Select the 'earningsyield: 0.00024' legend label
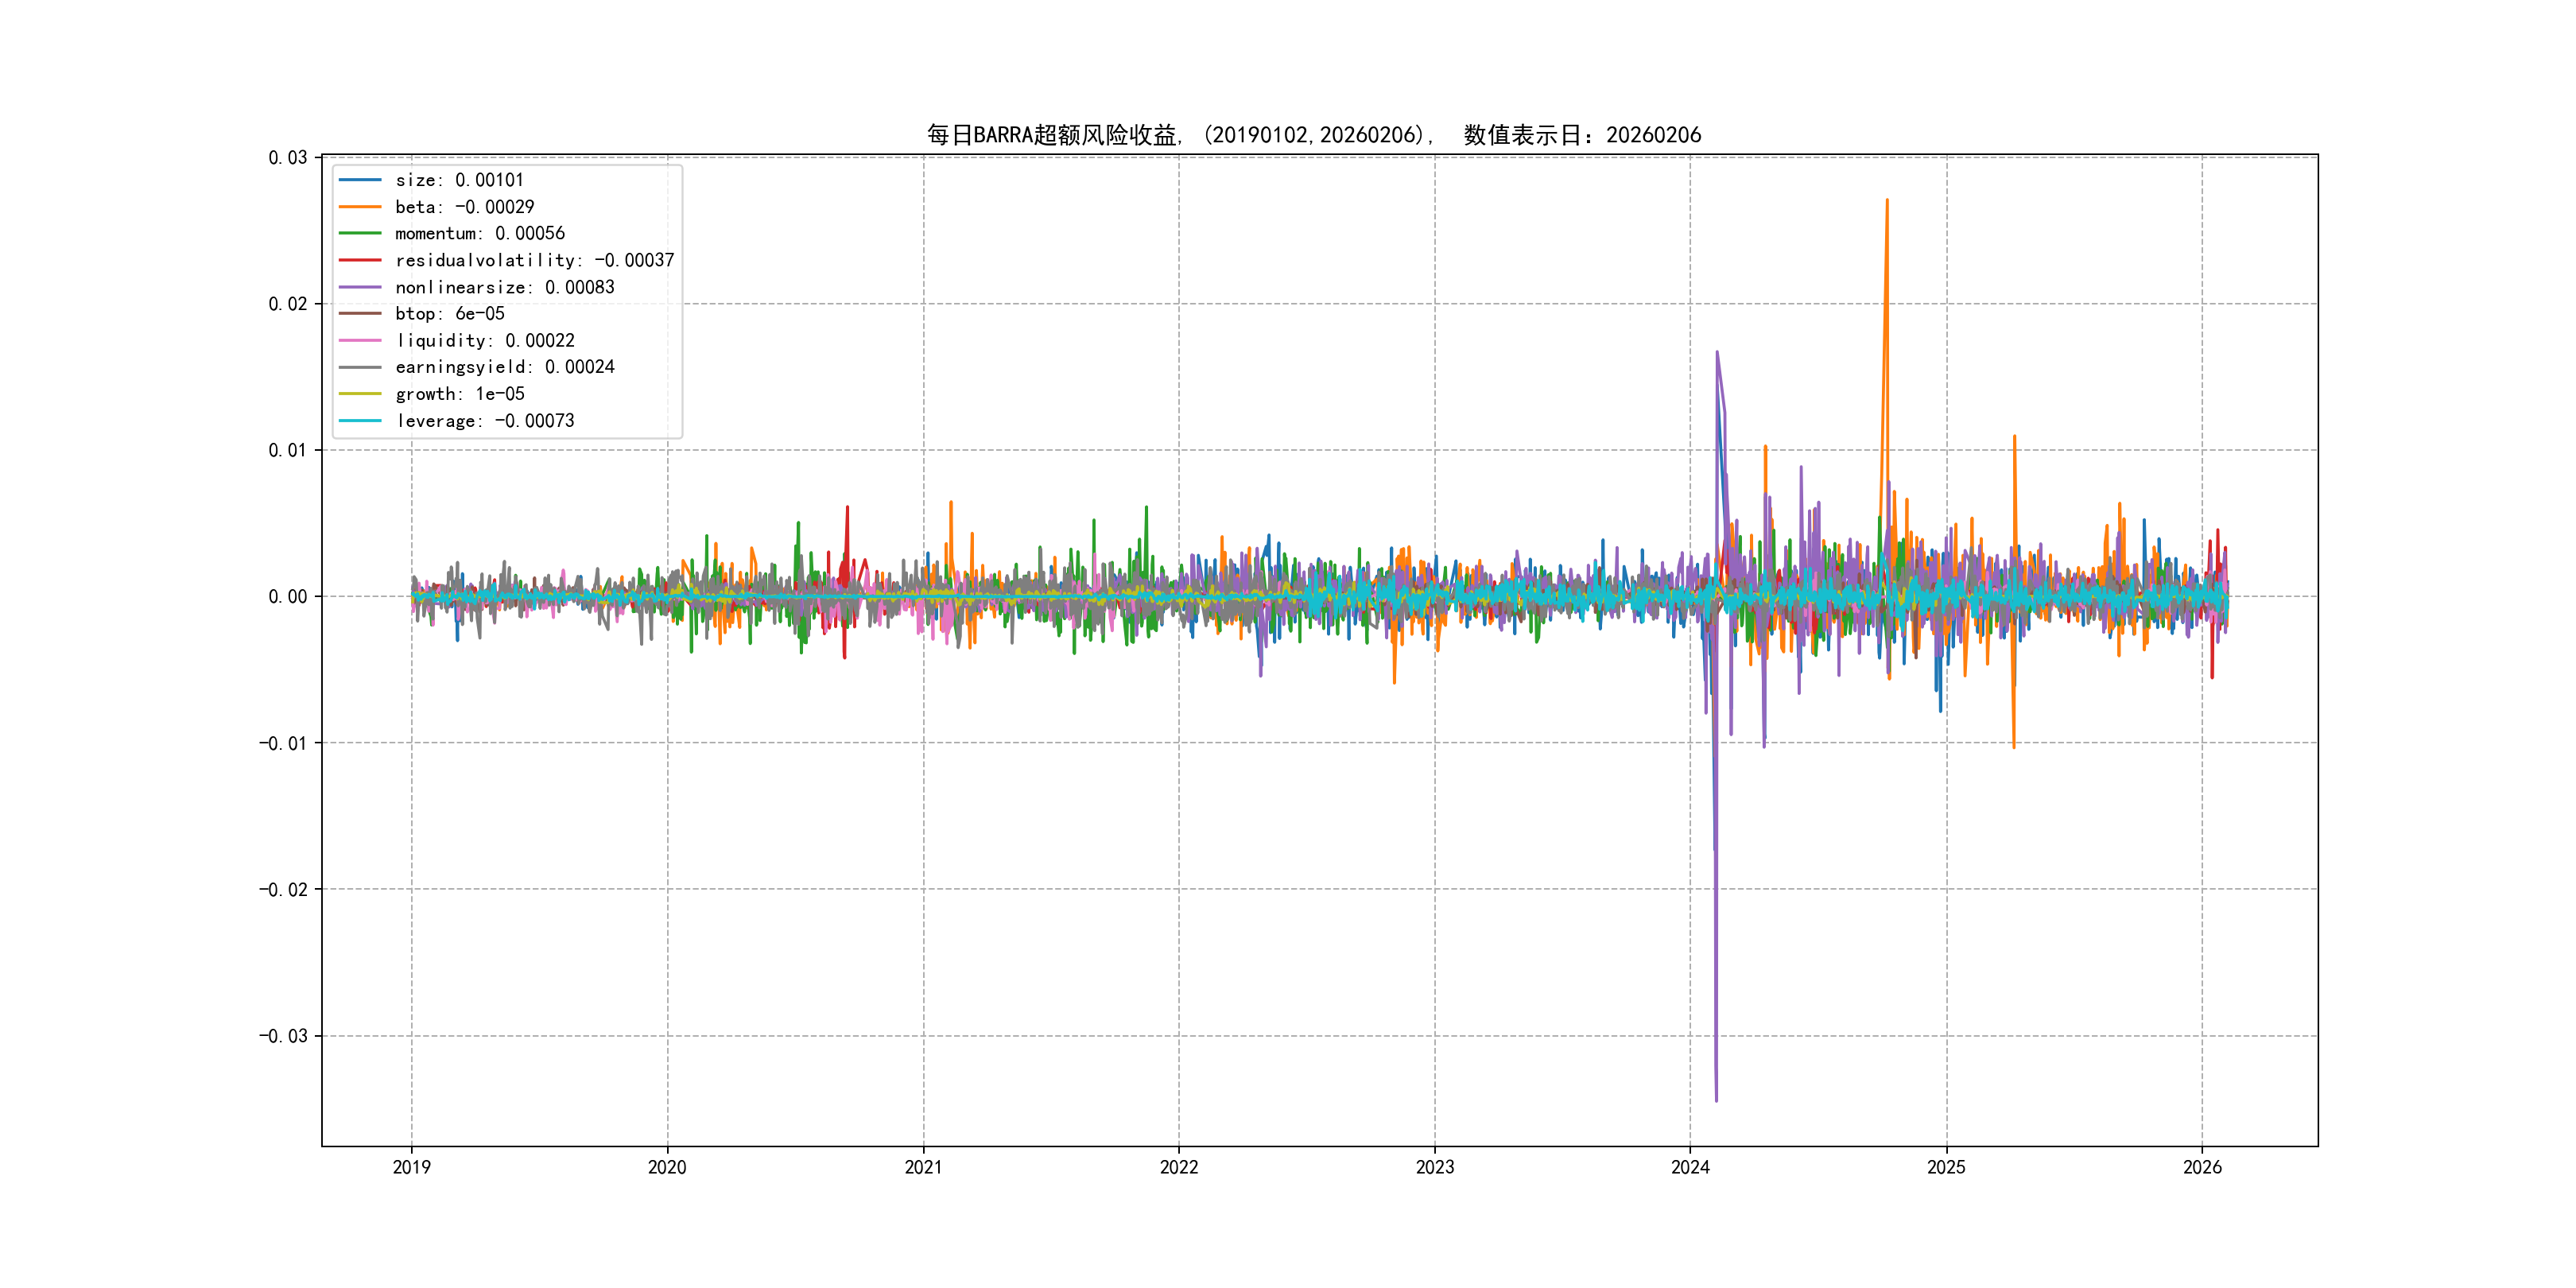 504,367
